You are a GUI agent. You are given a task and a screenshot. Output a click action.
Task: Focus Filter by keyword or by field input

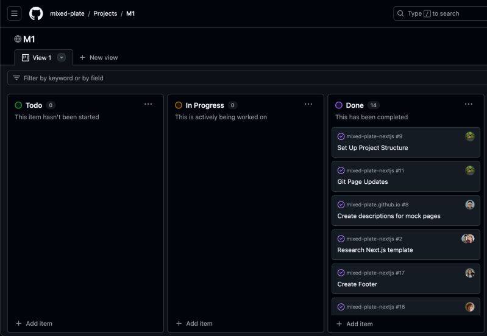click(247, 78)
